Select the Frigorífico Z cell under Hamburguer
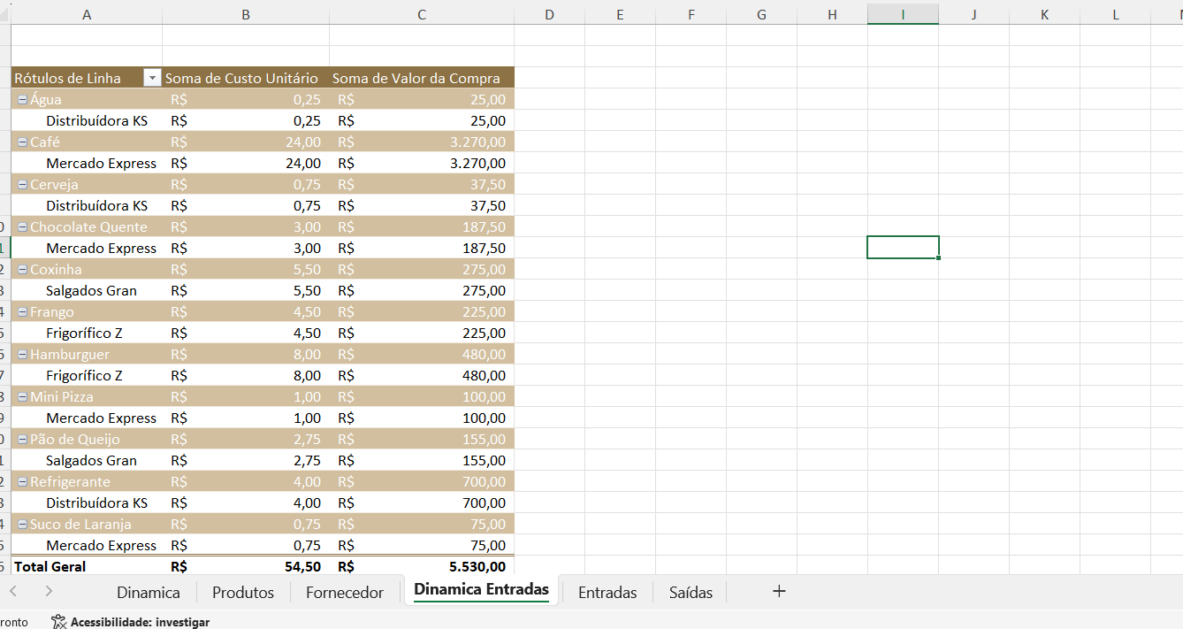The image size is (1183, 629). coord(87,375)
